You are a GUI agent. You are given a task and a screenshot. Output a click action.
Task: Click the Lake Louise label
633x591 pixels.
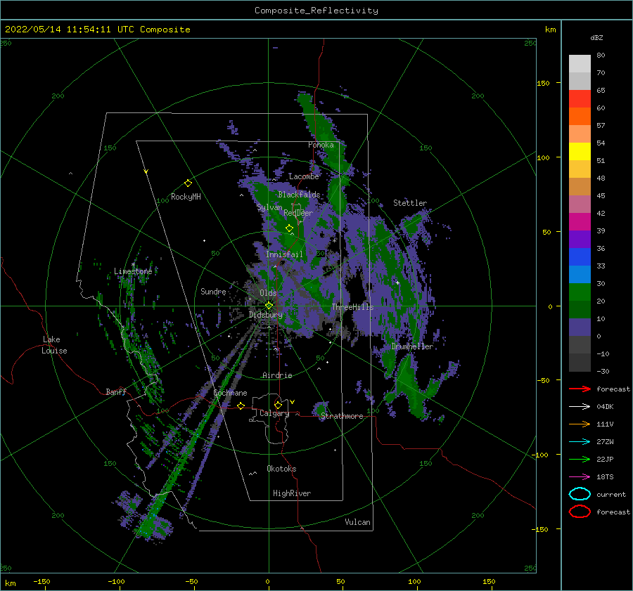tap(54, 345)
